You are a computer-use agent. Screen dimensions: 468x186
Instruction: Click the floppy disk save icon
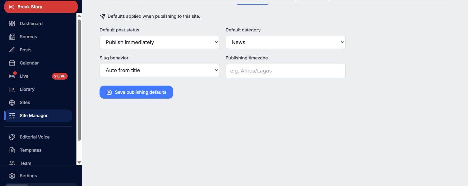(109, 92)
